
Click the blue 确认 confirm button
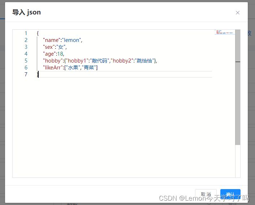pyautogui.click(x=230, y=195)
